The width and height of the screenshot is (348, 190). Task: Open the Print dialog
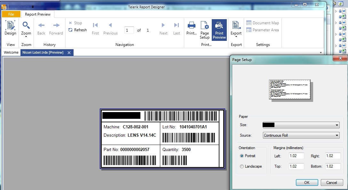click(192, 28)
